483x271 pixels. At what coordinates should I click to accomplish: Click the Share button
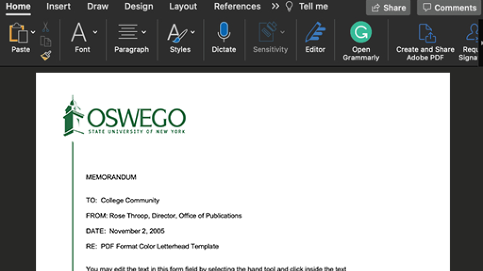(388, 8)
